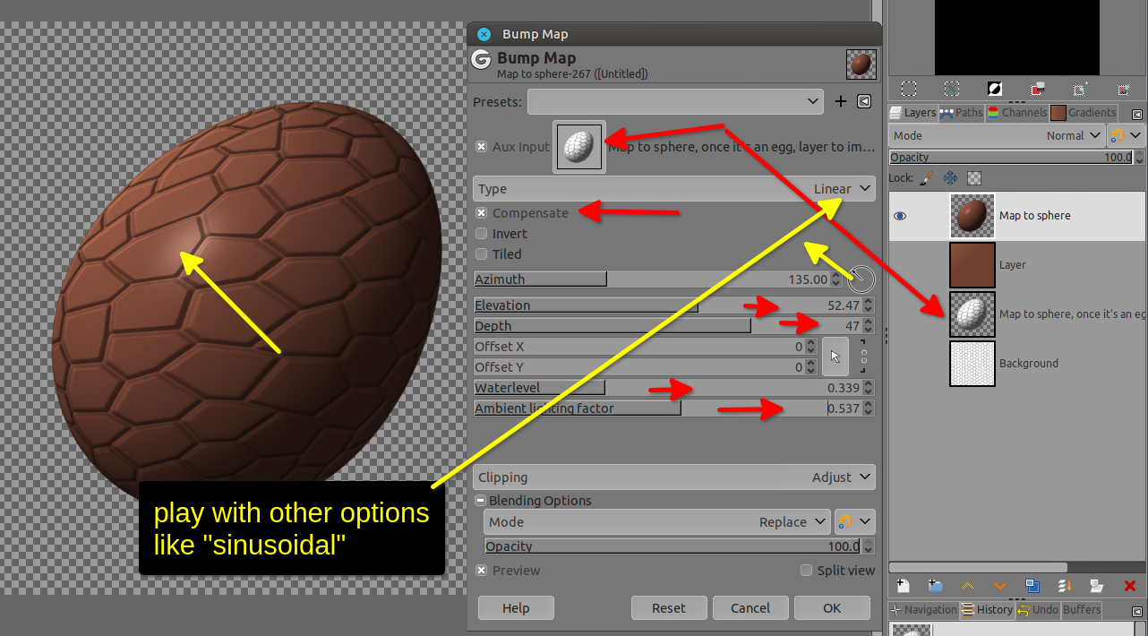Lower the selected layer one step

1000,586
